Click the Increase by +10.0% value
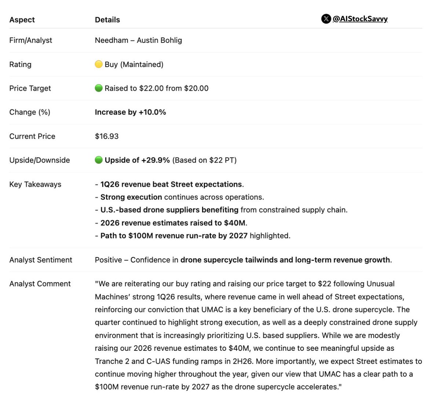Image resolution: width=440 pixels, height=405 pixels. (x=131, y=112)
